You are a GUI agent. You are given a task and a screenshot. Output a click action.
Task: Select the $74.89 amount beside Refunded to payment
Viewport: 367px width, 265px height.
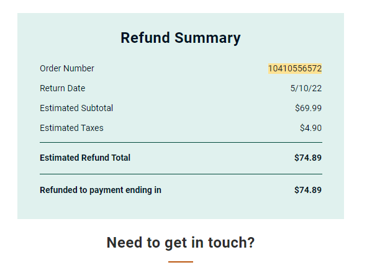click(308, 190)
